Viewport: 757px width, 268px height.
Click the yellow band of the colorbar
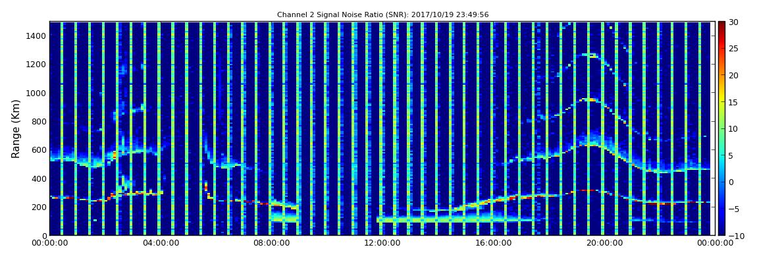[x=721, y=97]
